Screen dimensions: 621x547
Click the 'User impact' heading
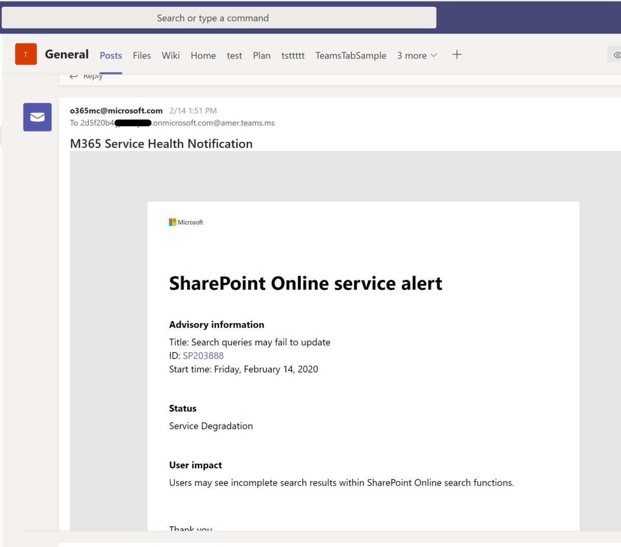click(196, 465)
